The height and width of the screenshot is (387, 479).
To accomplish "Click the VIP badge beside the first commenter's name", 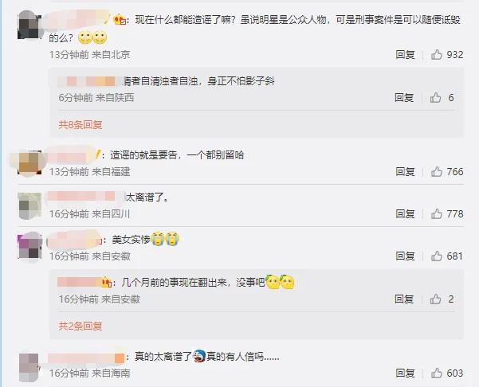I will pyautogui.click(x=120, y=20).
